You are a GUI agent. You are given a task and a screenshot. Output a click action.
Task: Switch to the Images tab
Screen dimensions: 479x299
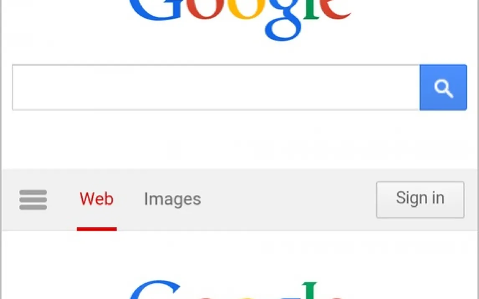(x=172, y=199)
